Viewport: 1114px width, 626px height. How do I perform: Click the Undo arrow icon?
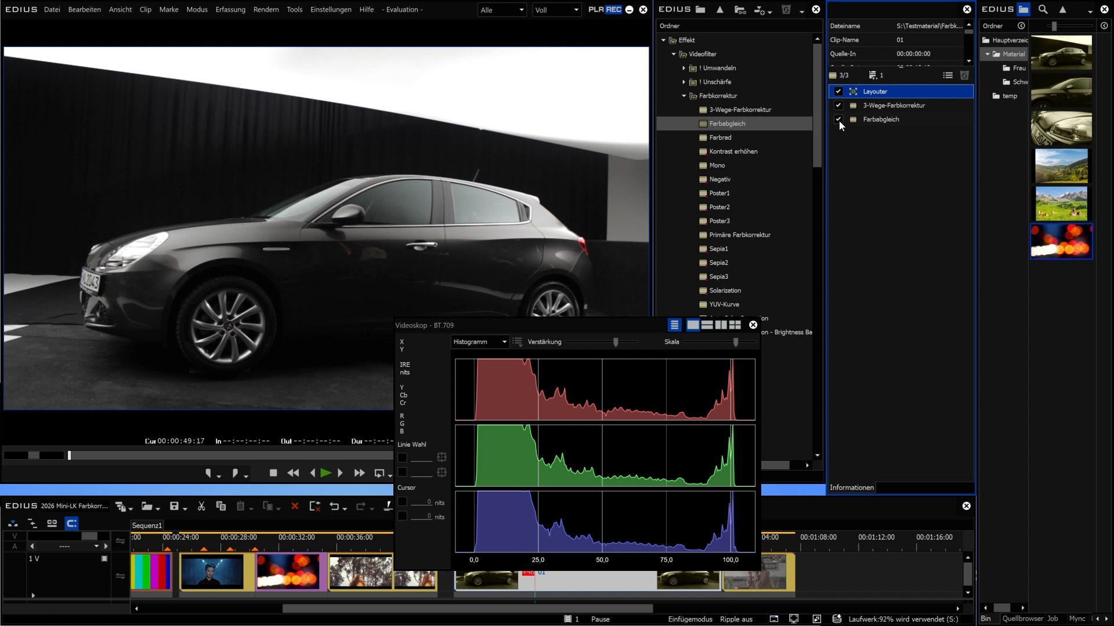(334, 506)
